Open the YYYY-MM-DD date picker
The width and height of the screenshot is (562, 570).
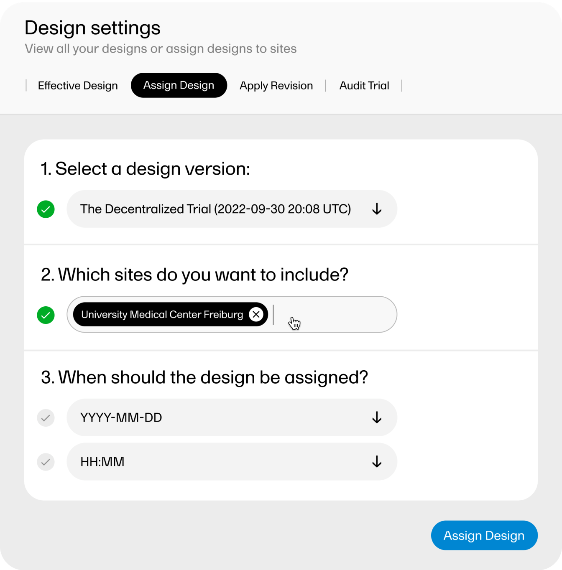[x=232, y=417]
